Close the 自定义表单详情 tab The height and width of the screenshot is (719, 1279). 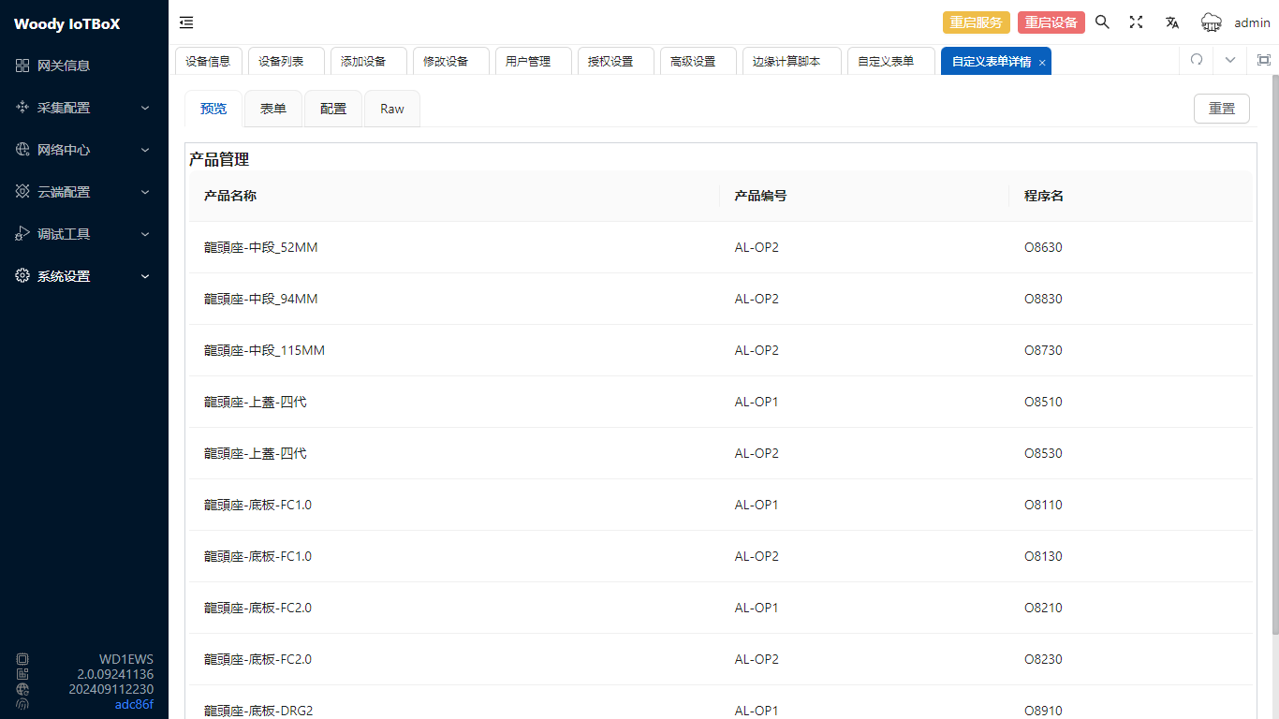click(x=1042, y=63)
